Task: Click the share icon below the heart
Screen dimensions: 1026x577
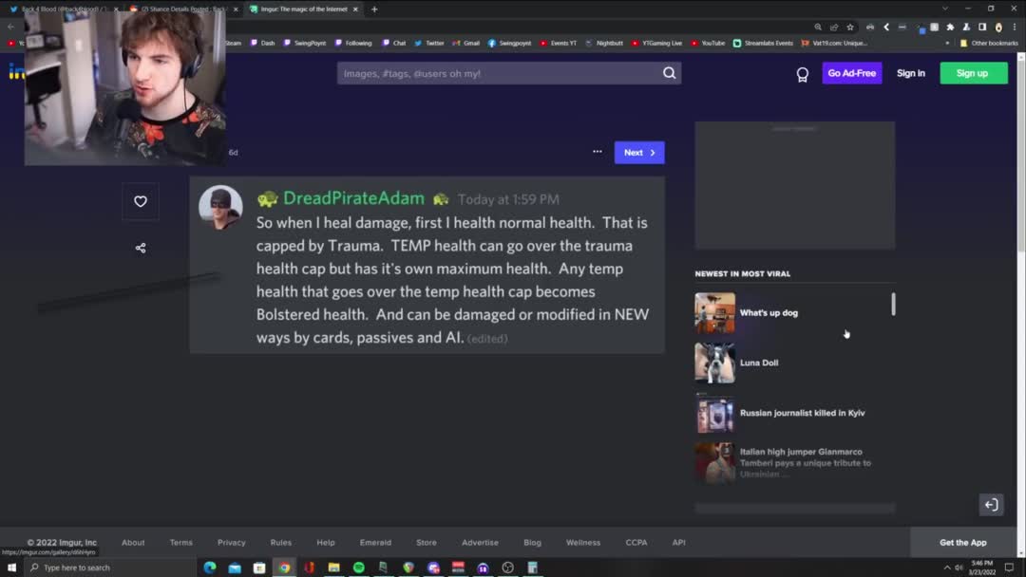Action: click(x=141, y=248)
